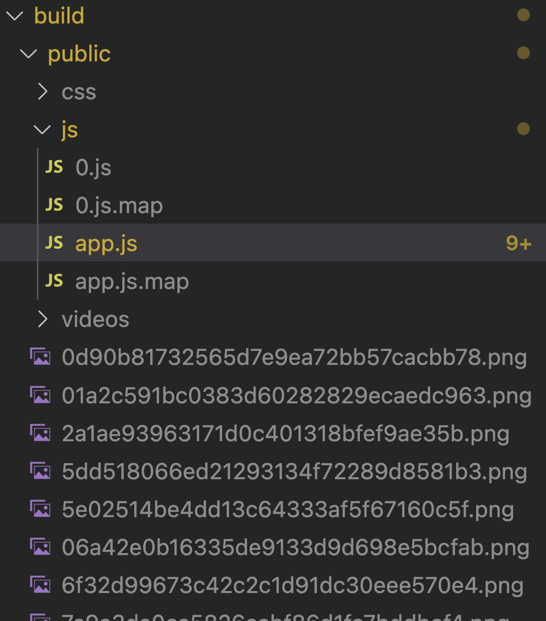
Task: Collapse the public folder chevron
Action: point(28,53)
